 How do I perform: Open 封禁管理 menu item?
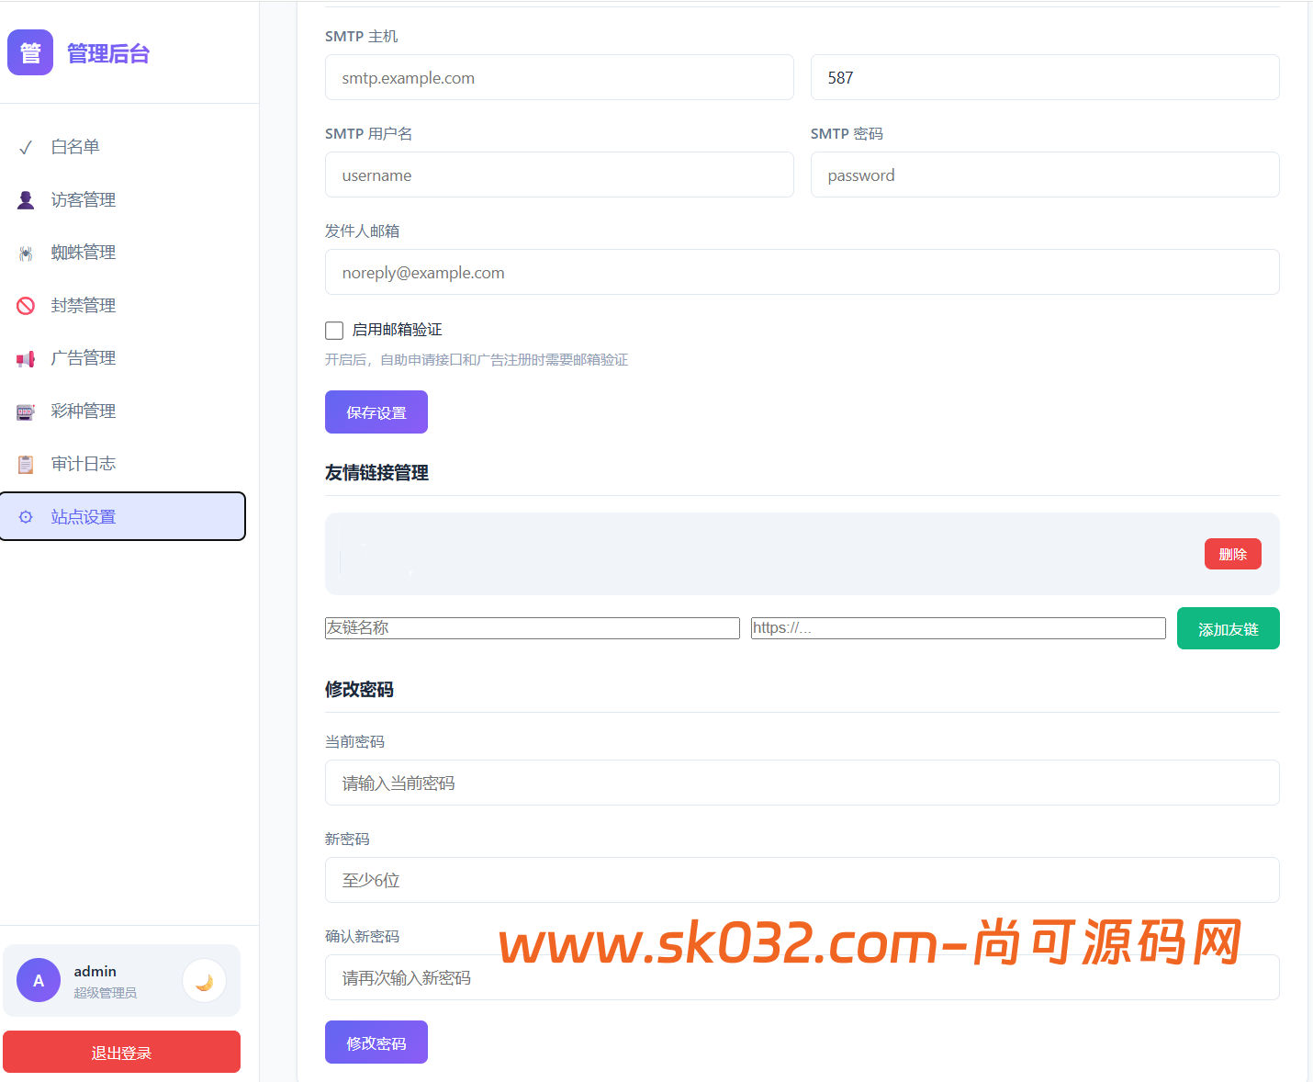tap(123, 305)
